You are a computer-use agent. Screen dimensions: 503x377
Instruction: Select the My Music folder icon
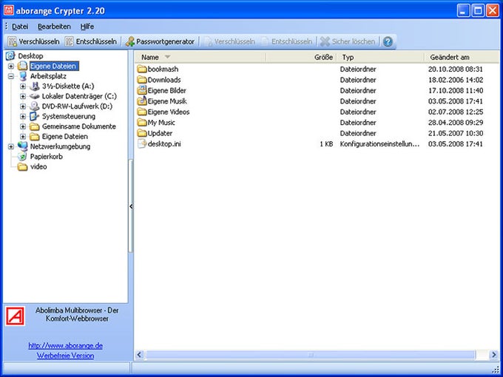pyautogui.click(x=142, y=123)
